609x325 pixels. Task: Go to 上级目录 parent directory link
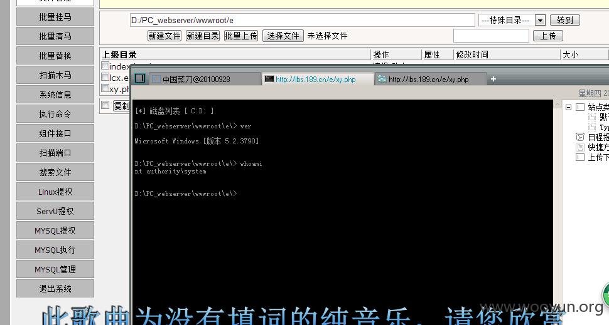pos(119,54)
